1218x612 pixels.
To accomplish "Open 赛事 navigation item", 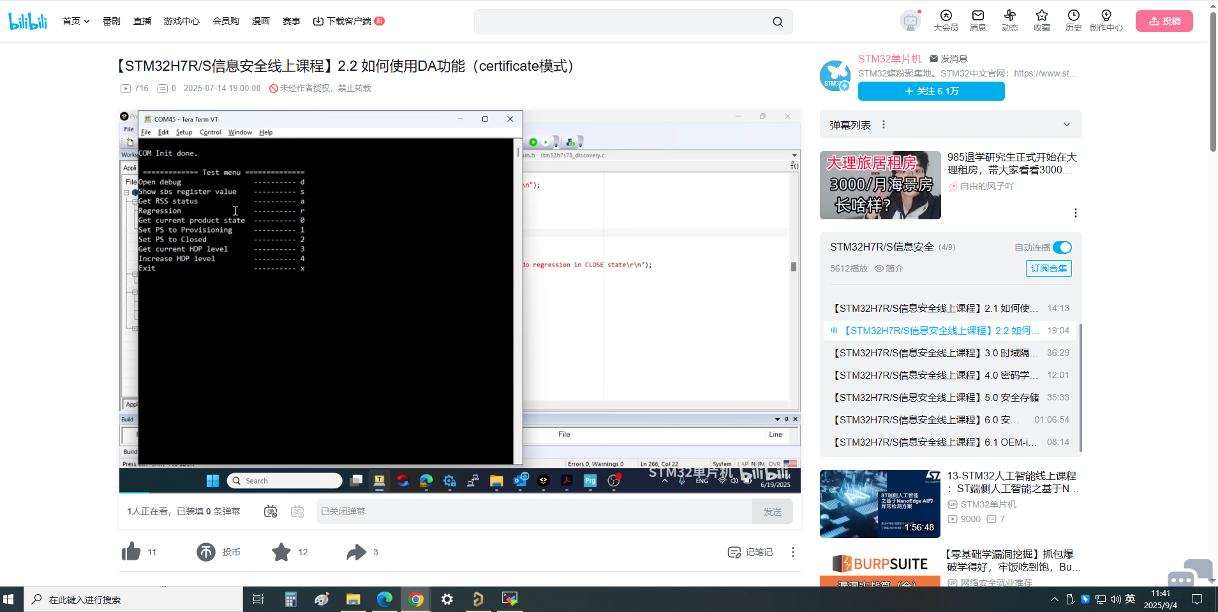I will [x=292, y=21].
